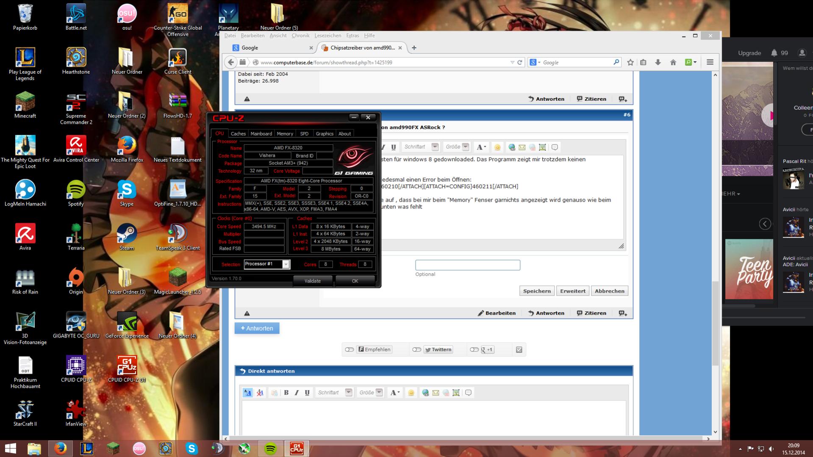Open the Chronik menu in Firefox
Screen dimensions: 813x457
(300, 36)
